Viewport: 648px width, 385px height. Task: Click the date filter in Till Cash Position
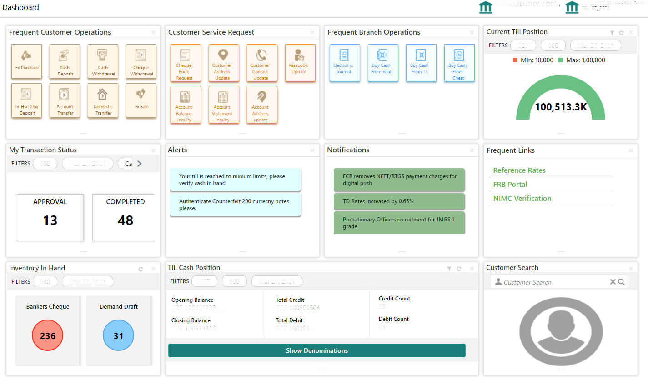(277, 281)
